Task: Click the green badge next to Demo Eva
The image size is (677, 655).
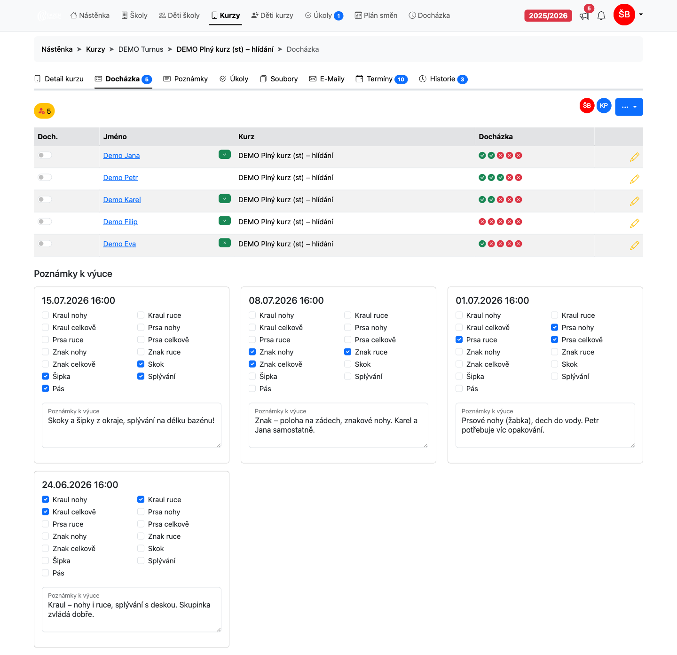Action: point(225,243)
